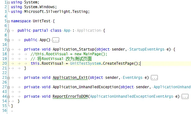Expand the collapsed App() constructor at line 9
Viewport: 191px width, 114px height.
click(9, 40)
